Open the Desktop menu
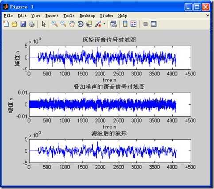This screenshot has height=189, width=214. click(87, 16)
